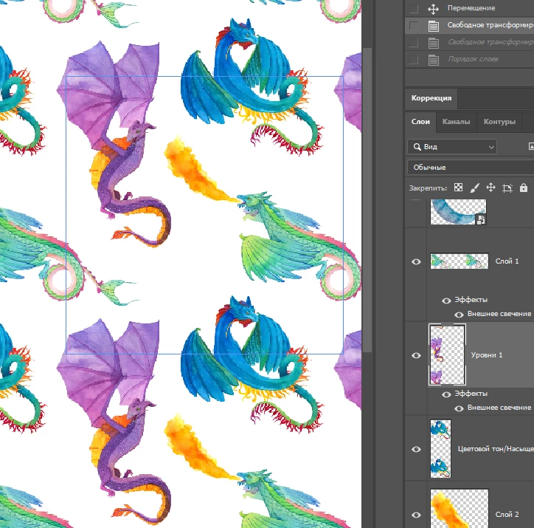
Task: Lock layer position with the move icon
Action: 490,188
